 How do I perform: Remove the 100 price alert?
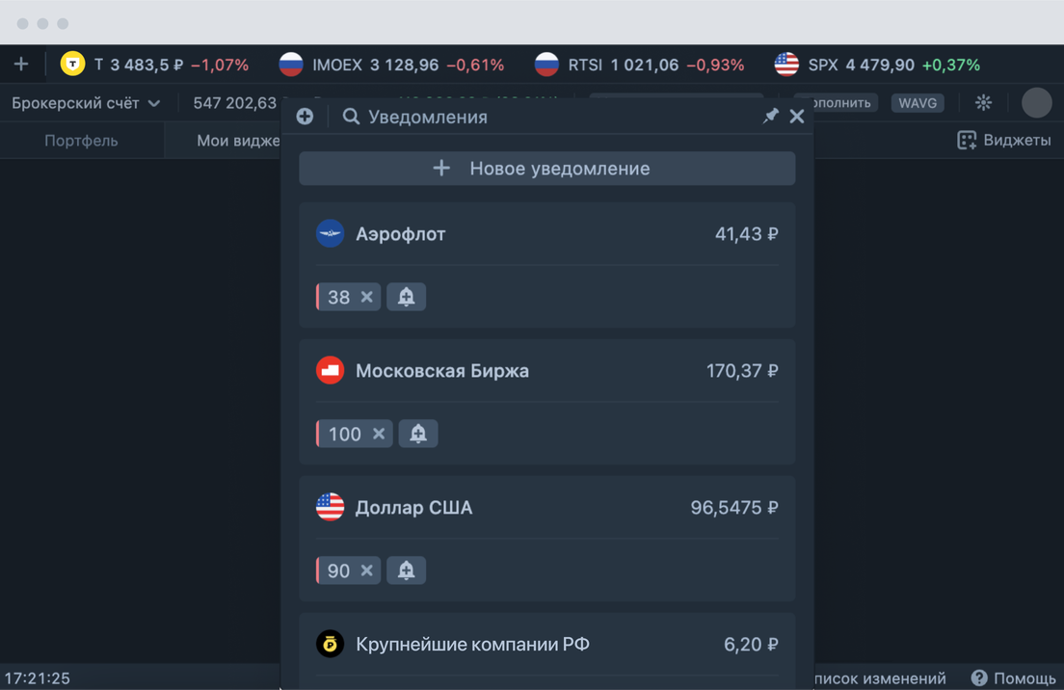(379, 434)
